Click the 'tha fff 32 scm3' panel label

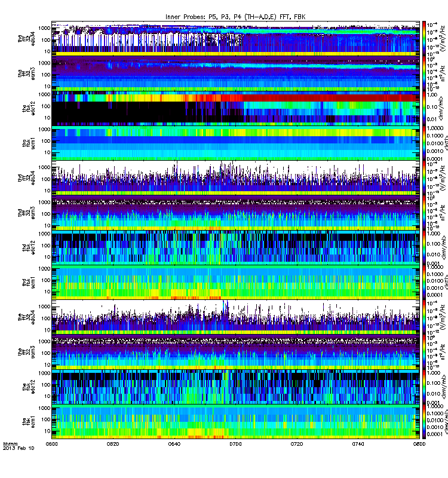(26, 73)
